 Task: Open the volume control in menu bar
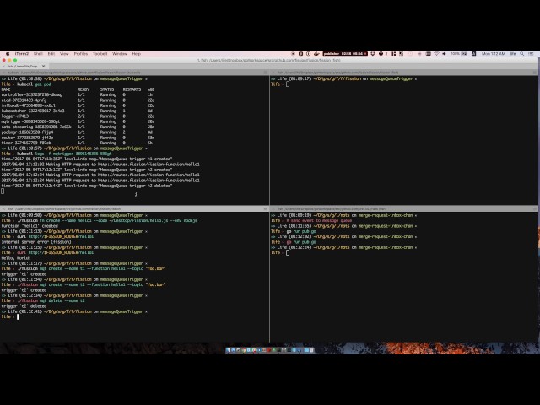[x=445, y=54]
